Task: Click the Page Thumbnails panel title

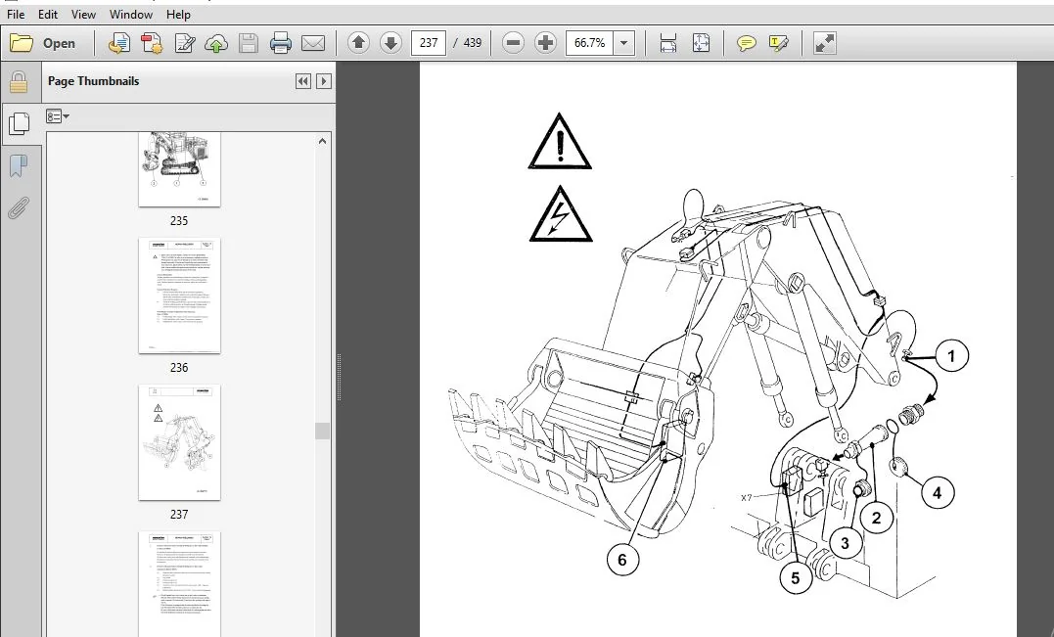Action: [x=93, y=81]
